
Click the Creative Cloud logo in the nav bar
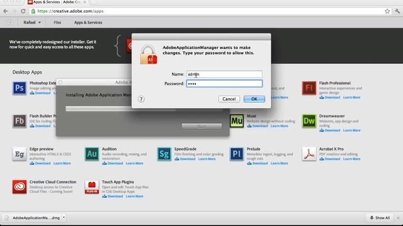point(9,23)
